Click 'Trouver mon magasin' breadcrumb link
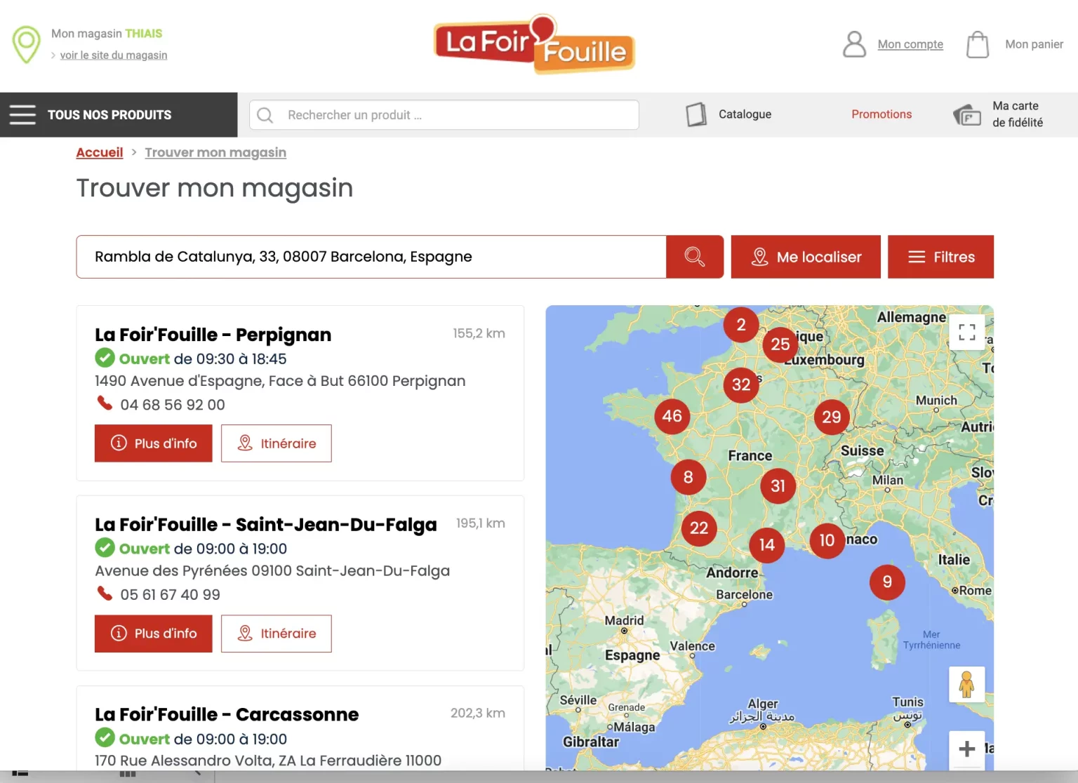The height and width of the screenshot is (783, 1078). 215,152
